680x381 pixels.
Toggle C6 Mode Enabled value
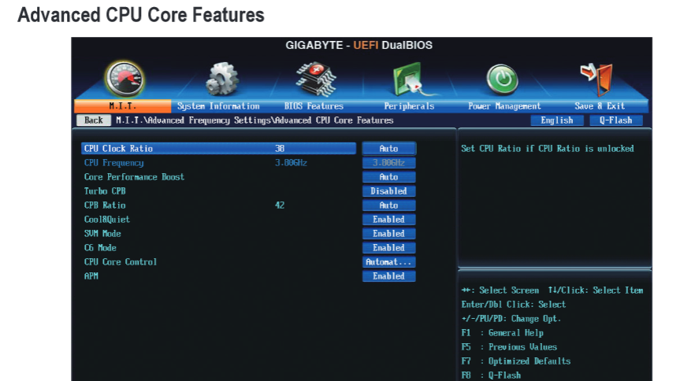389,248
